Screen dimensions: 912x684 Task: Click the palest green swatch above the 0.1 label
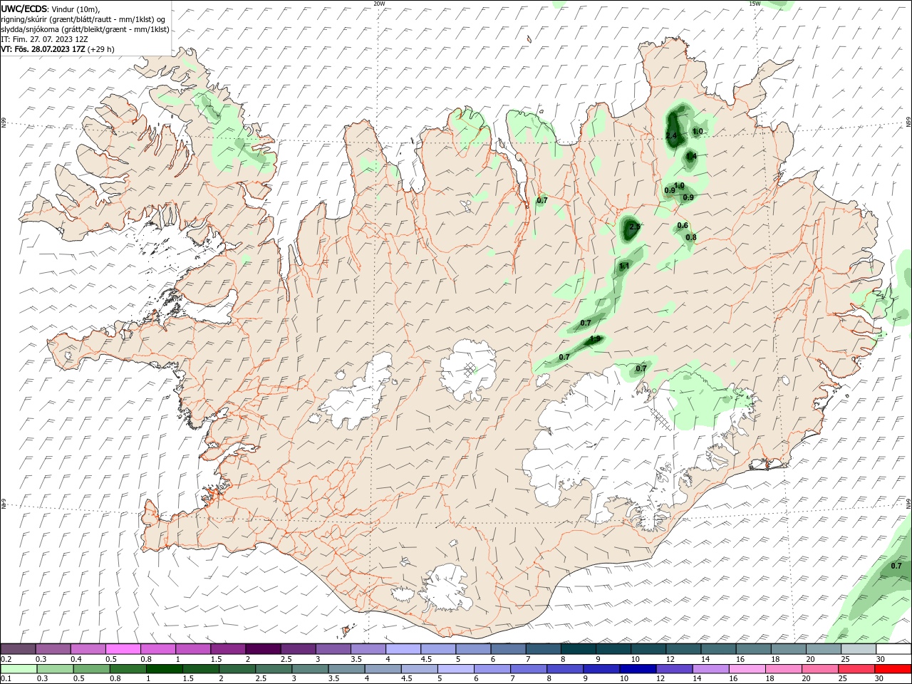[x=19, y=669]
